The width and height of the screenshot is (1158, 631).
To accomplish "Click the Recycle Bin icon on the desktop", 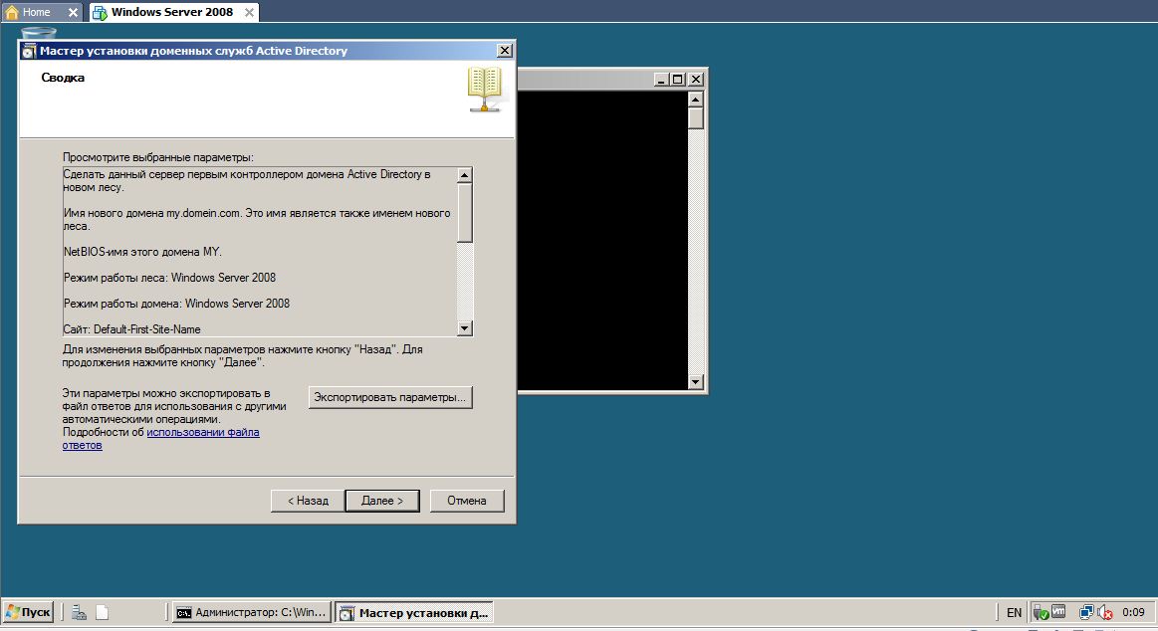I will coord(38,33).
